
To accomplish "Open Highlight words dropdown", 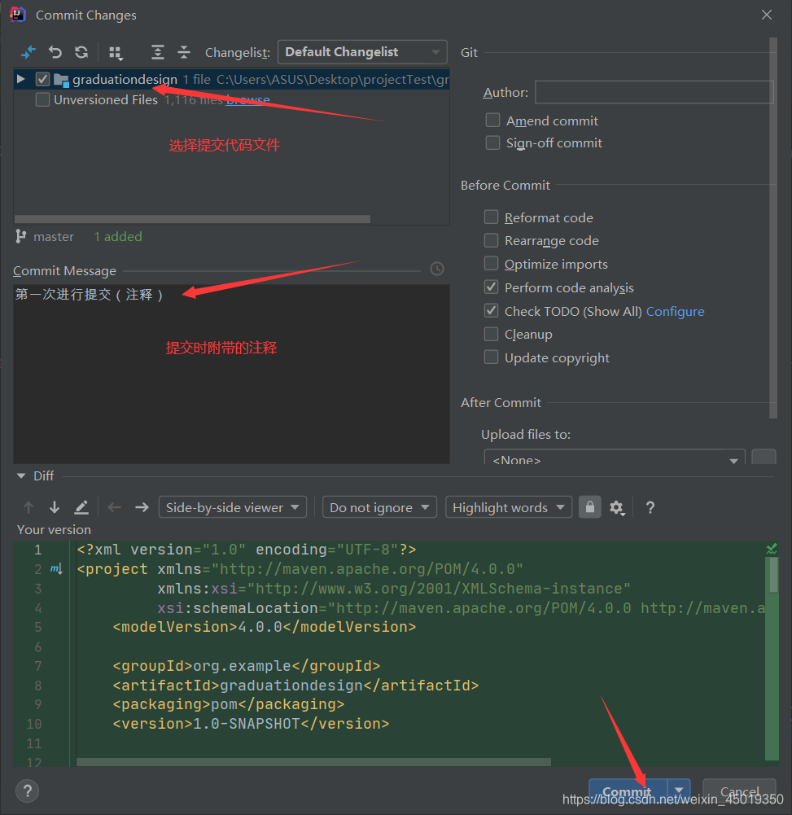I will (508, 507).
